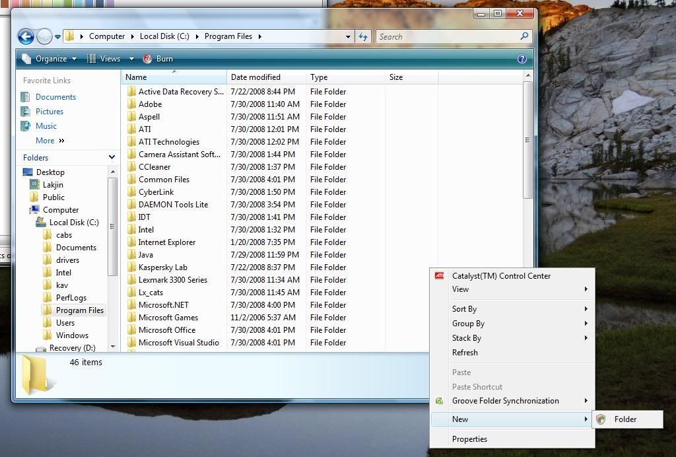Sort by the Size column header
Image resolution: width=676 pixels, height=457 pixels.
(x=412, y=77)
